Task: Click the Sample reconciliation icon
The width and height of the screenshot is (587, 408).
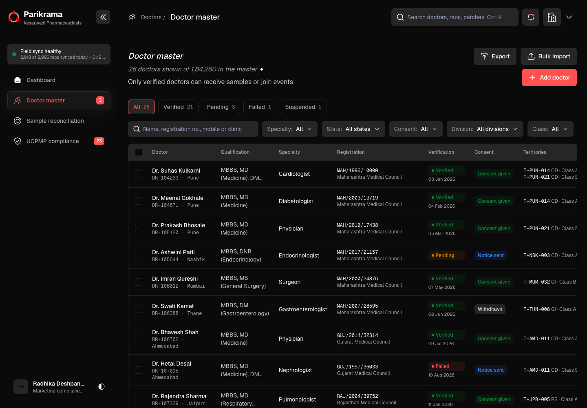Action: click(18, 121)
